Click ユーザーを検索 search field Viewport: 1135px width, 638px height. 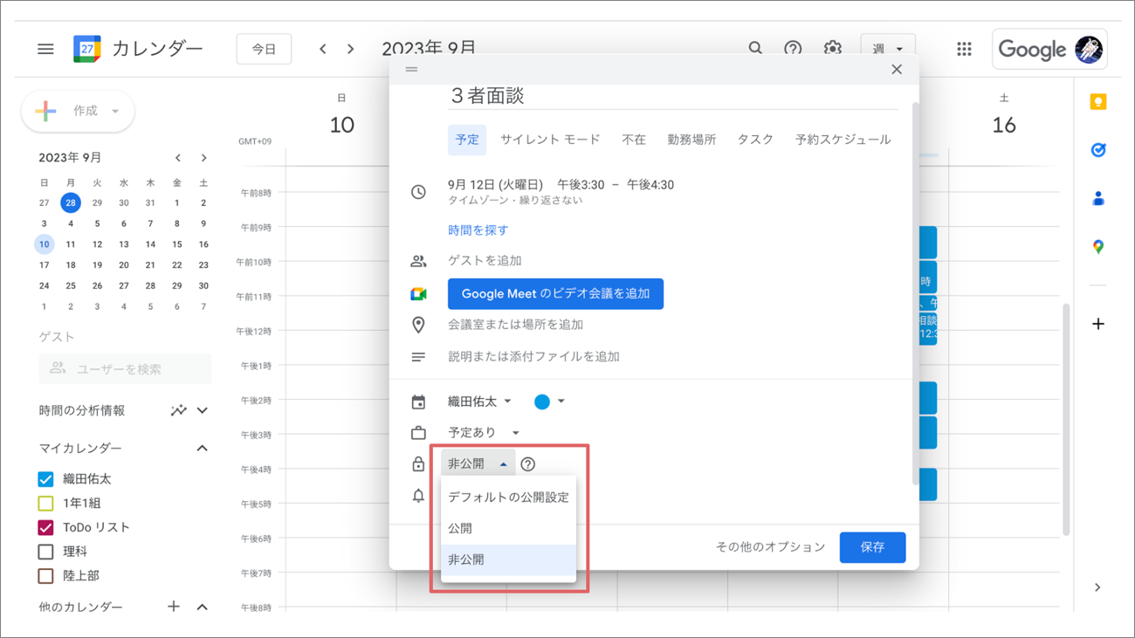tap(125, 369)
